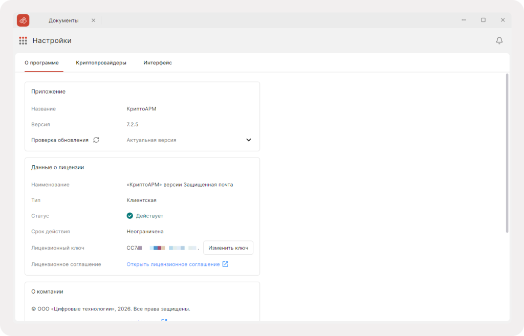
Task: Open notifications via the bell icon
Action: (x=499, y=40)
